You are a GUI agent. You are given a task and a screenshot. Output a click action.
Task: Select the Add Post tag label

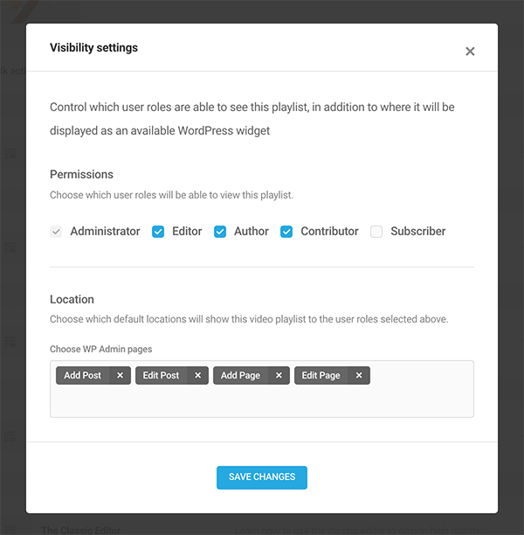coord(83,376)
